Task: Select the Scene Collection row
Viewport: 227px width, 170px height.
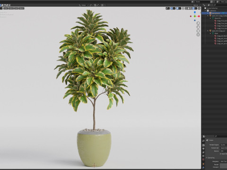Action: (x=214, y=8)
